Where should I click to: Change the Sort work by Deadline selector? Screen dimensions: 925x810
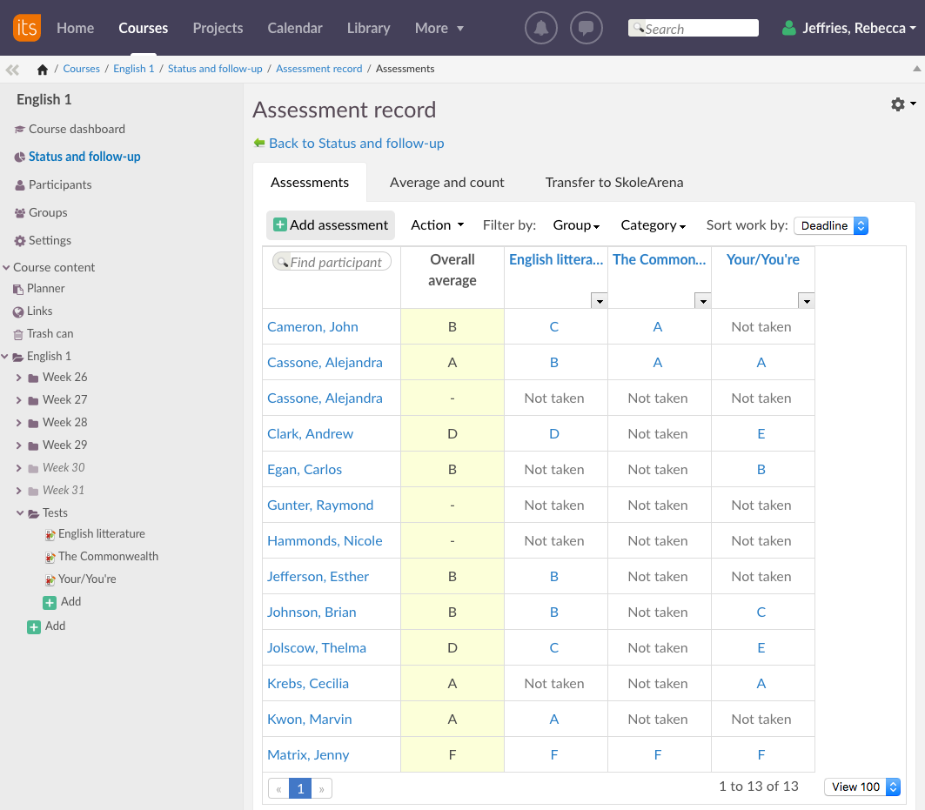pyautogui.click(x=829, y=225)
